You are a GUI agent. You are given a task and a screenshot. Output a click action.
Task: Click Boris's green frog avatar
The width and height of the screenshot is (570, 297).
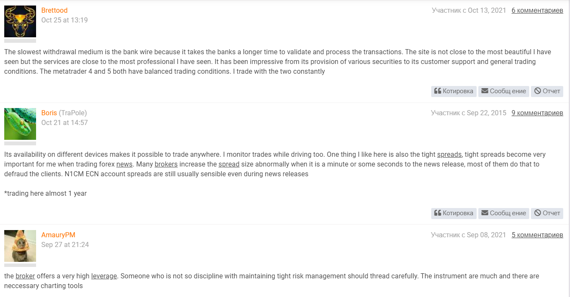point(20,124)
